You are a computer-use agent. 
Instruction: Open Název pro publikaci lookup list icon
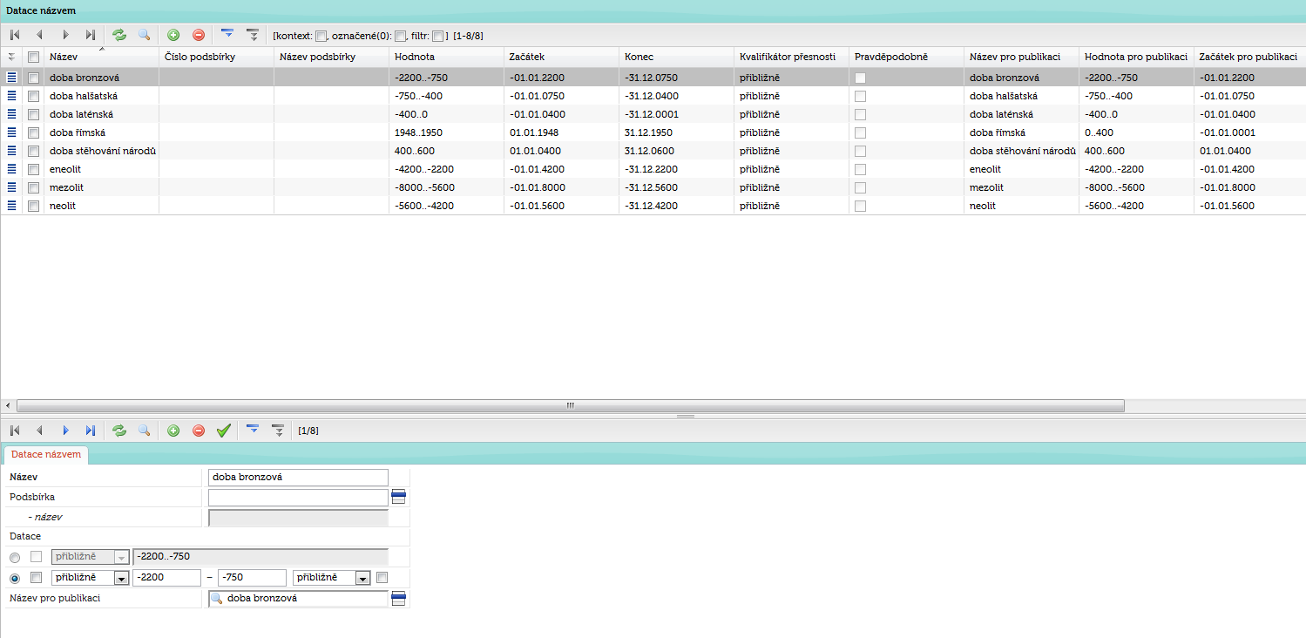pos(399,599)
